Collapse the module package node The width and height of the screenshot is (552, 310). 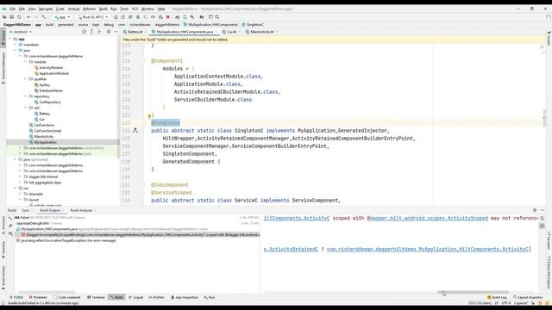[25, 62]
